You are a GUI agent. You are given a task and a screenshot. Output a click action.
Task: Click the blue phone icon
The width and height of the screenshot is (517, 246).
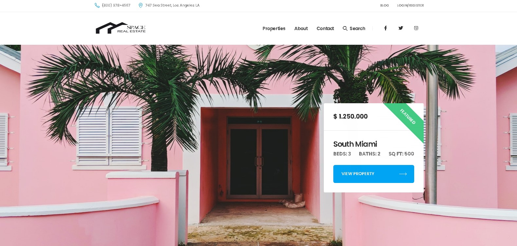coord(97,5)
